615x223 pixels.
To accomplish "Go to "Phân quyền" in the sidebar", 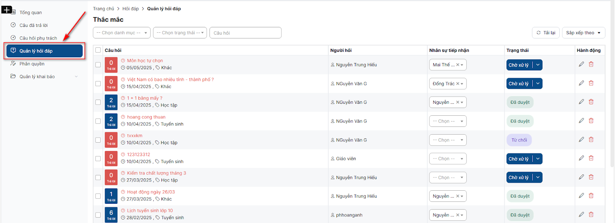I will [32, 64].
